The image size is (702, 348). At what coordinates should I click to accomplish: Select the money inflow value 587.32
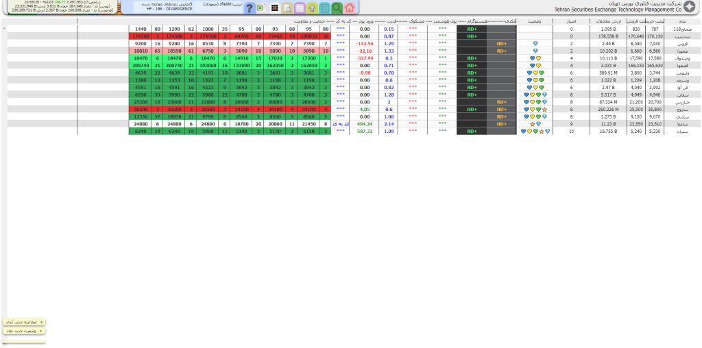tap(365, 132)
